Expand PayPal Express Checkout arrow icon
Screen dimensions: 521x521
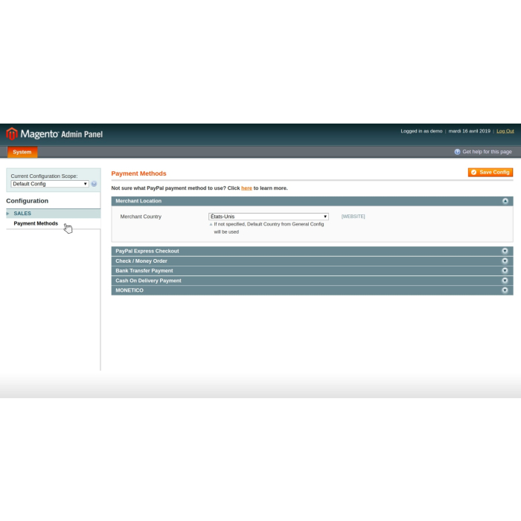[505, 251]
